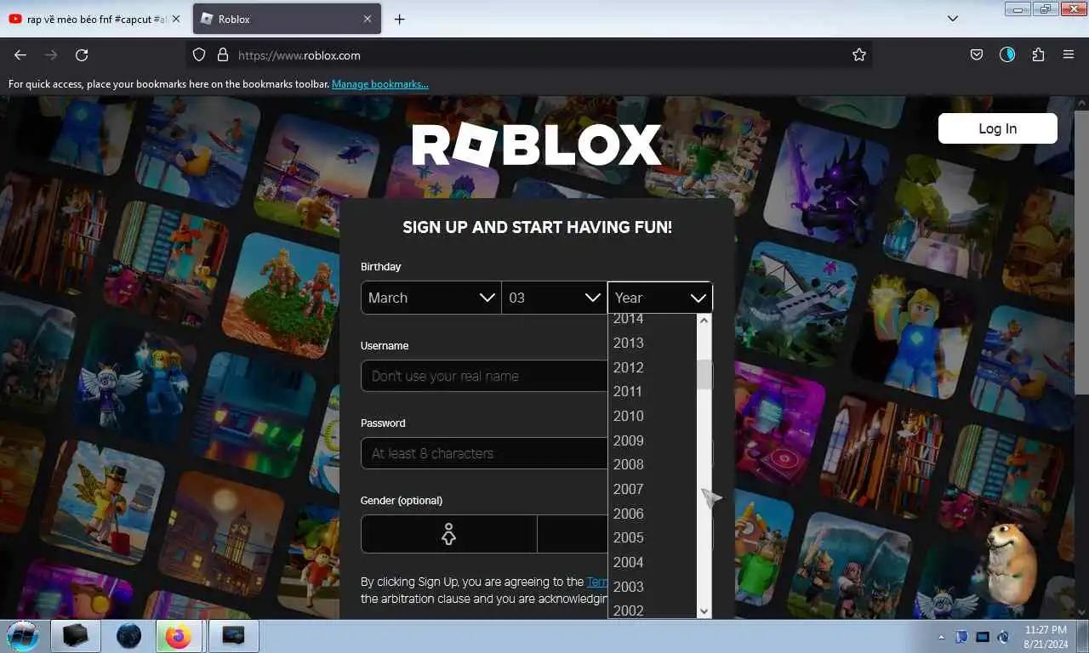Viewport: 1089px width, 653px height.
Task: Open the Firefox hamburger application menu
Action: tap(1069, 54)
